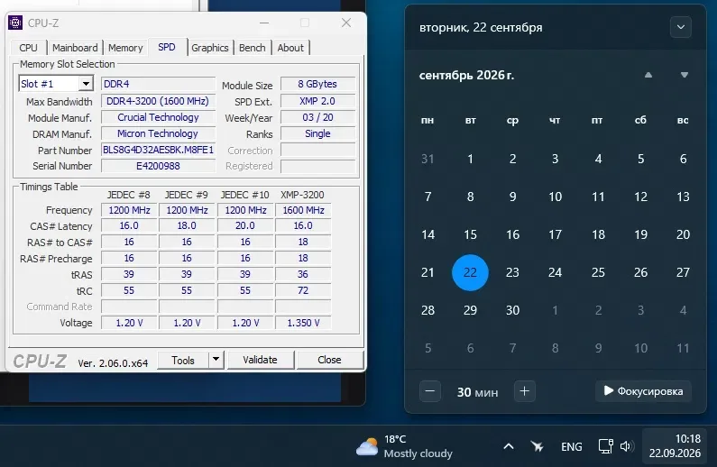Viewport: 717px width, 467px height.
Task: Switch to the Mainboard tab
Action: (75, 48)
